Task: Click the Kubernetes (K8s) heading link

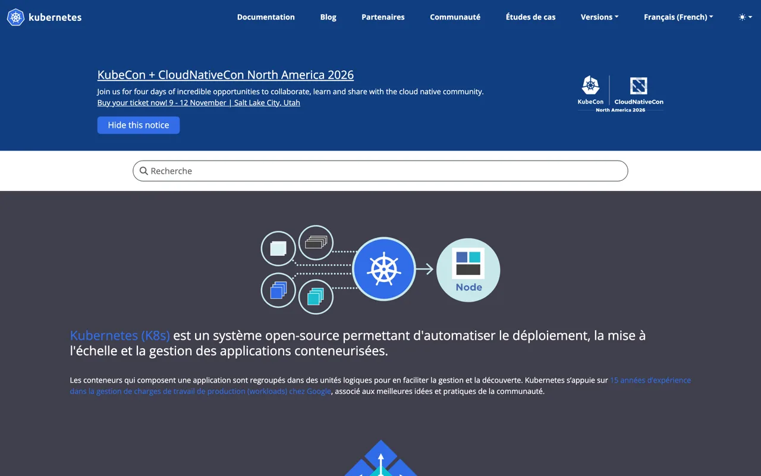Action: (120, 336)
